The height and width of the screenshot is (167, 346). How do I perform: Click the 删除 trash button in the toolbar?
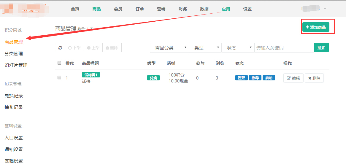coord(112,48)
